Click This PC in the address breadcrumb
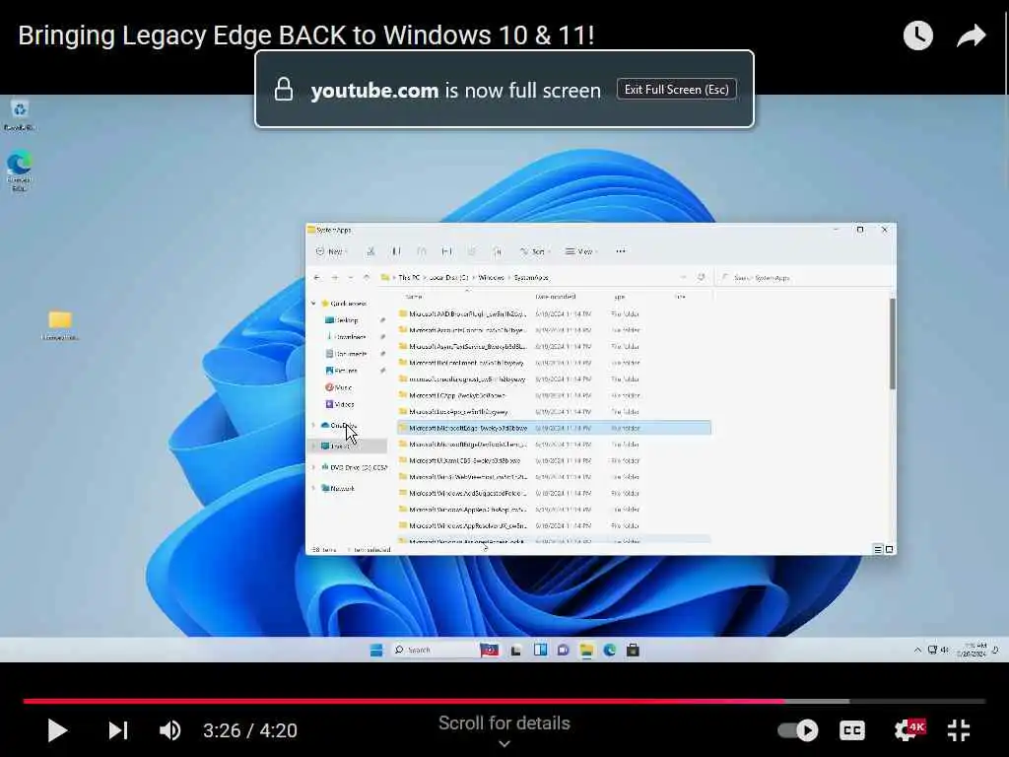Viewport: 1009px width, 757px height. click(409, 277)
